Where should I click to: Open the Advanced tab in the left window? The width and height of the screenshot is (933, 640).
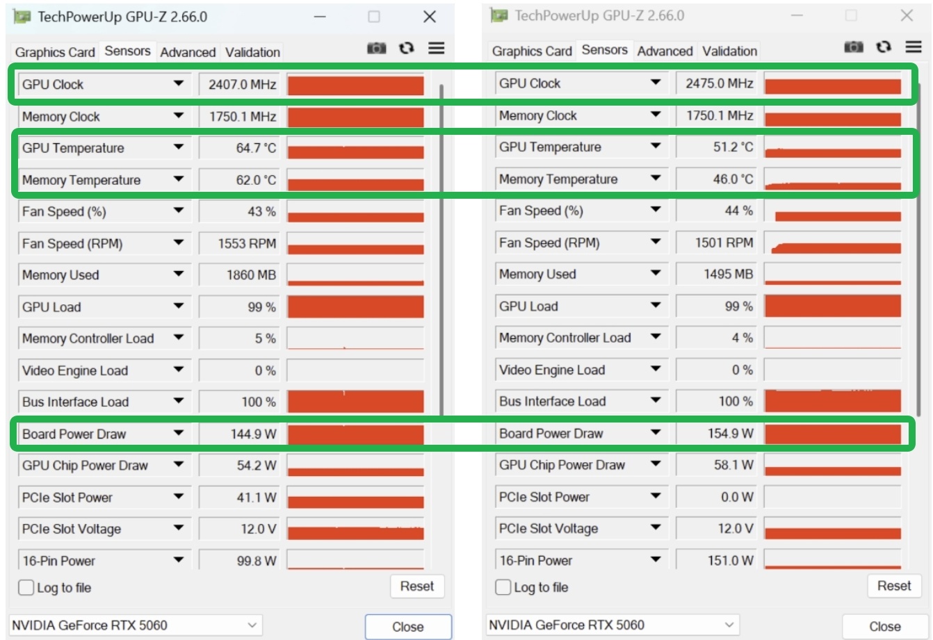(x=188, y=52)
